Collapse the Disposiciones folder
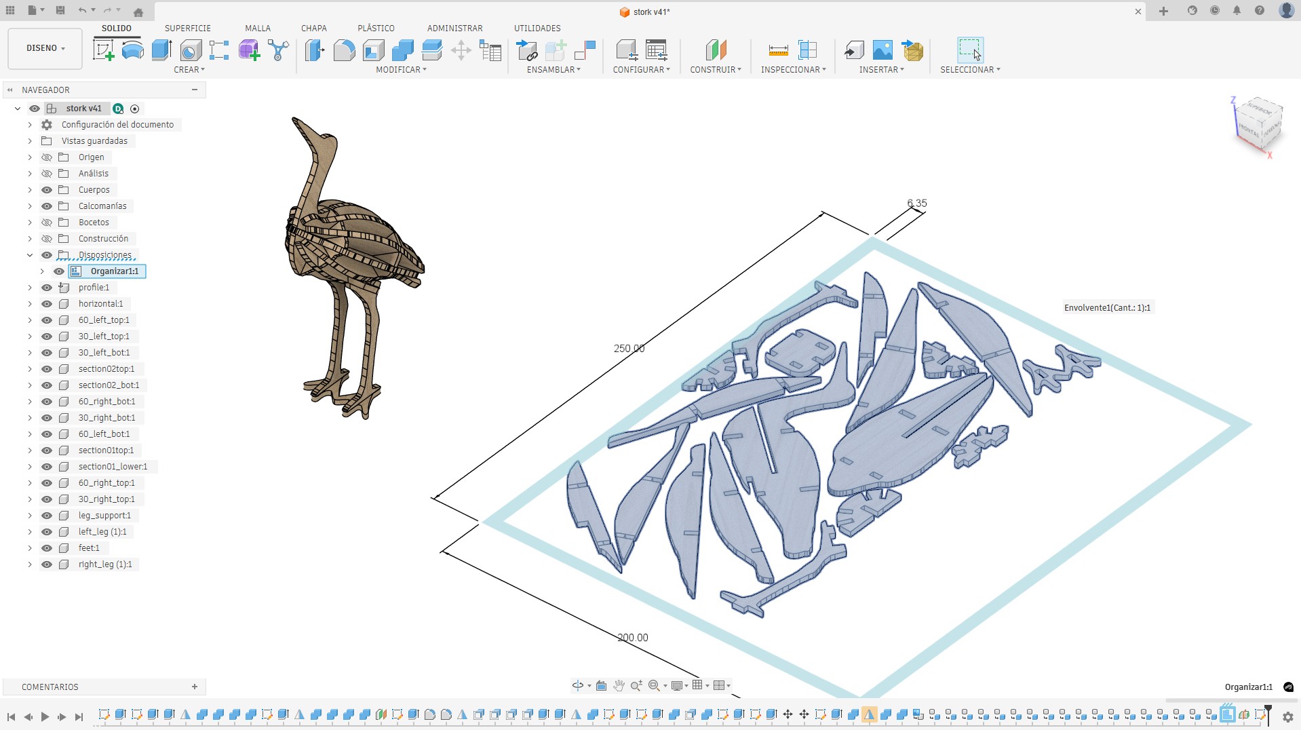The width and height of the screenshot is (1301, 730). [30, 255]
